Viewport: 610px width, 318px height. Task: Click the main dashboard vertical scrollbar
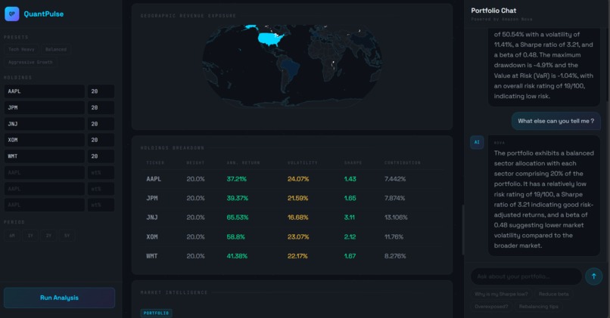(463, 230)
